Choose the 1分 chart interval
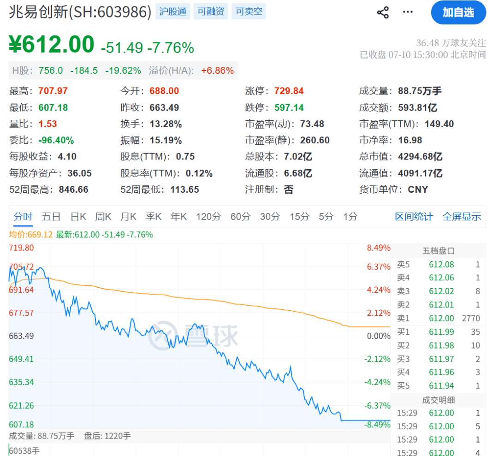This screenshot has width=498, height=456. point(350,217)
